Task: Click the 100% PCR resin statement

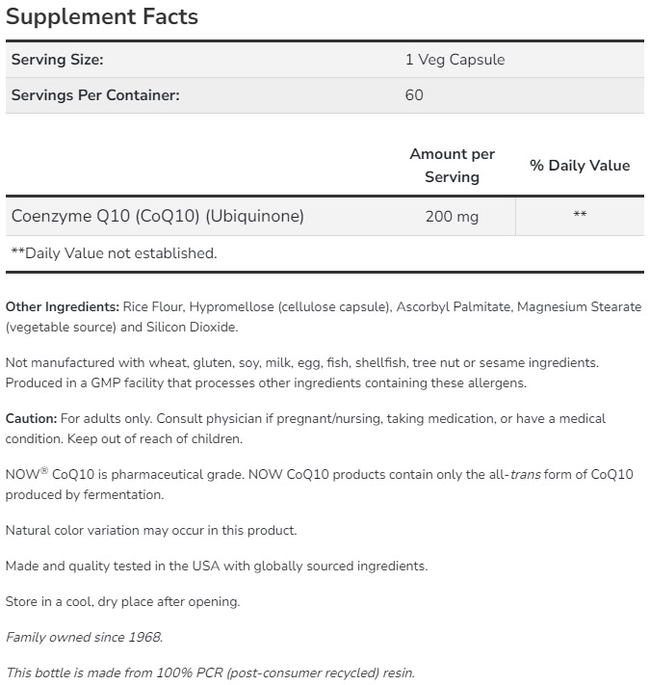Action: coord(210,672)
